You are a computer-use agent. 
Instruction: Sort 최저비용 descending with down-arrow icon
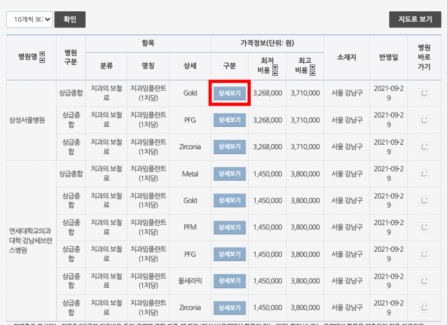point(275,67)
